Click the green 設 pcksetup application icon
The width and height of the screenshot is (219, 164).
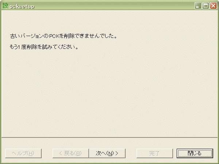[5, 6]
